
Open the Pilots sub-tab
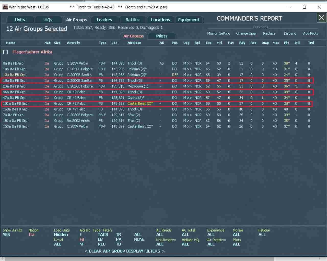161,36
